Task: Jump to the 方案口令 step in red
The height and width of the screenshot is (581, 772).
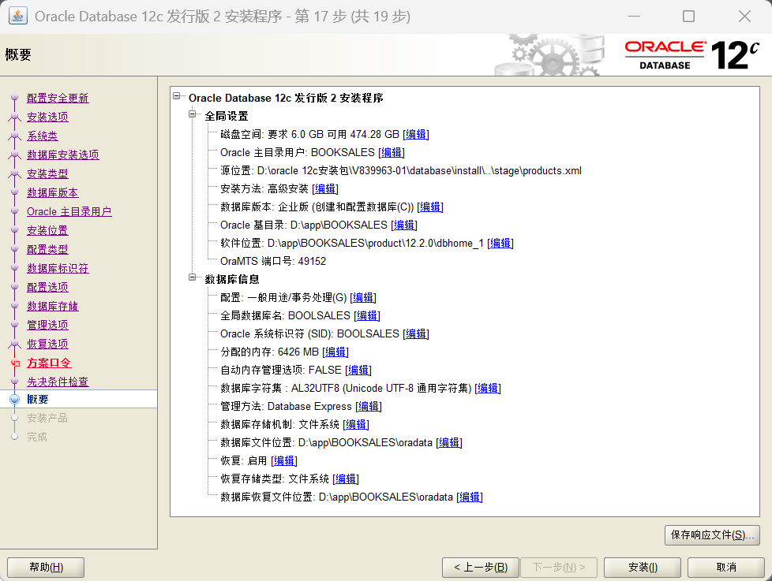Action: coord(49,363)
